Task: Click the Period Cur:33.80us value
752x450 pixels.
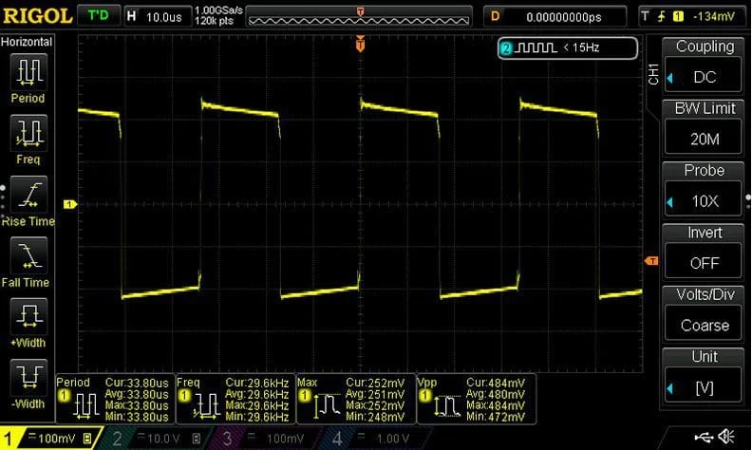Action: [137, 383]
